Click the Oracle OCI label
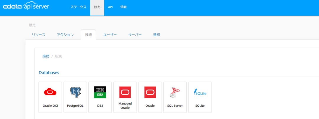This screenshot has width=319, height=119. point(50,106)
